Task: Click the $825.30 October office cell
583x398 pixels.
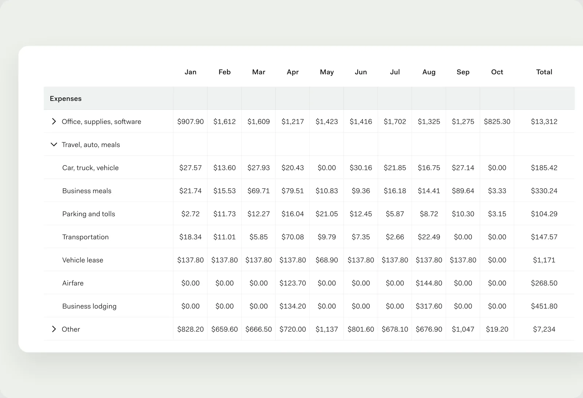Action: click(x=497, y=121)
